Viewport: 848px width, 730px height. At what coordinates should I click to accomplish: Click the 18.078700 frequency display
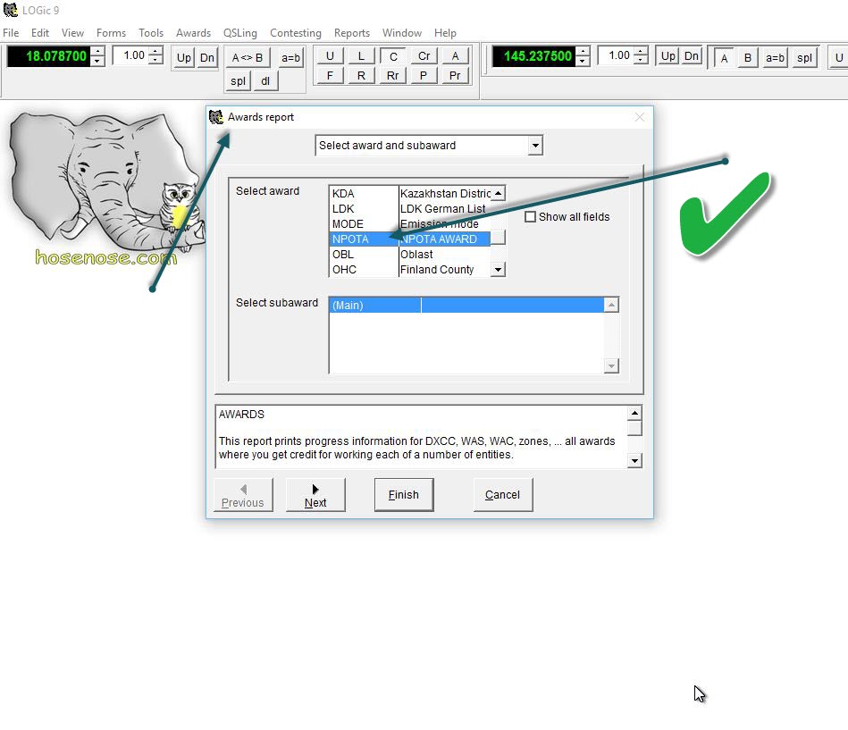pos(48,56)
